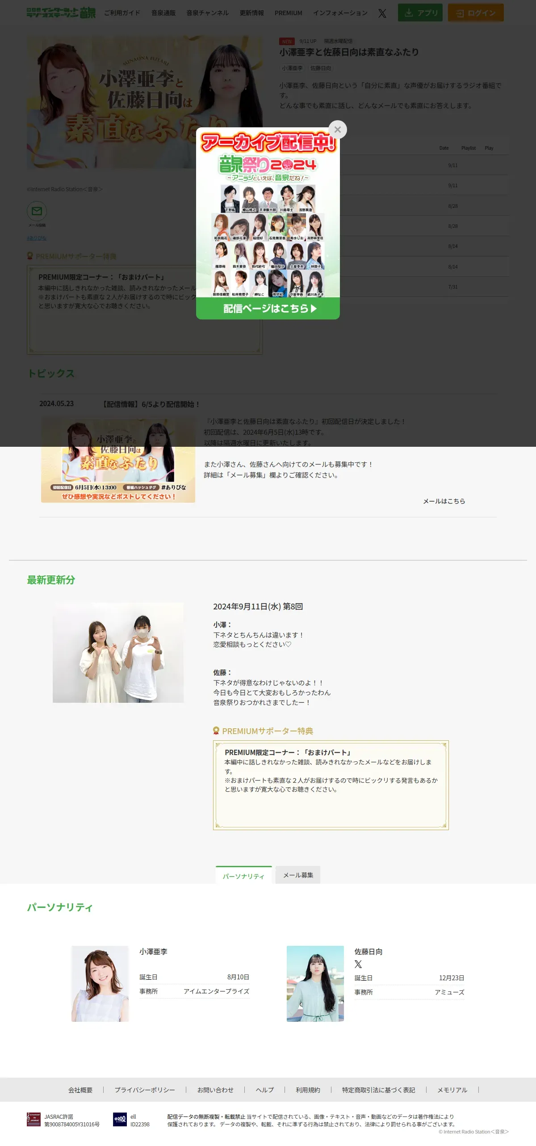
Task: Click the PREMIUMサポーター特典 medal icon in latest update
Action: pos(216,731)
